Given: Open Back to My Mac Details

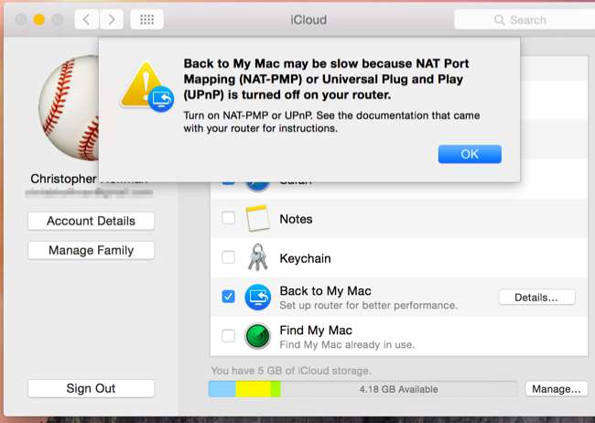Looking at the screenshot, I should pos(536,297).
